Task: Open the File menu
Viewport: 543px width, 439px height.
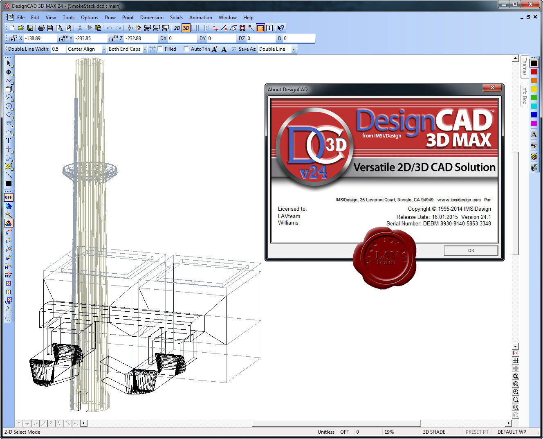Action: [x=21, y=17]
